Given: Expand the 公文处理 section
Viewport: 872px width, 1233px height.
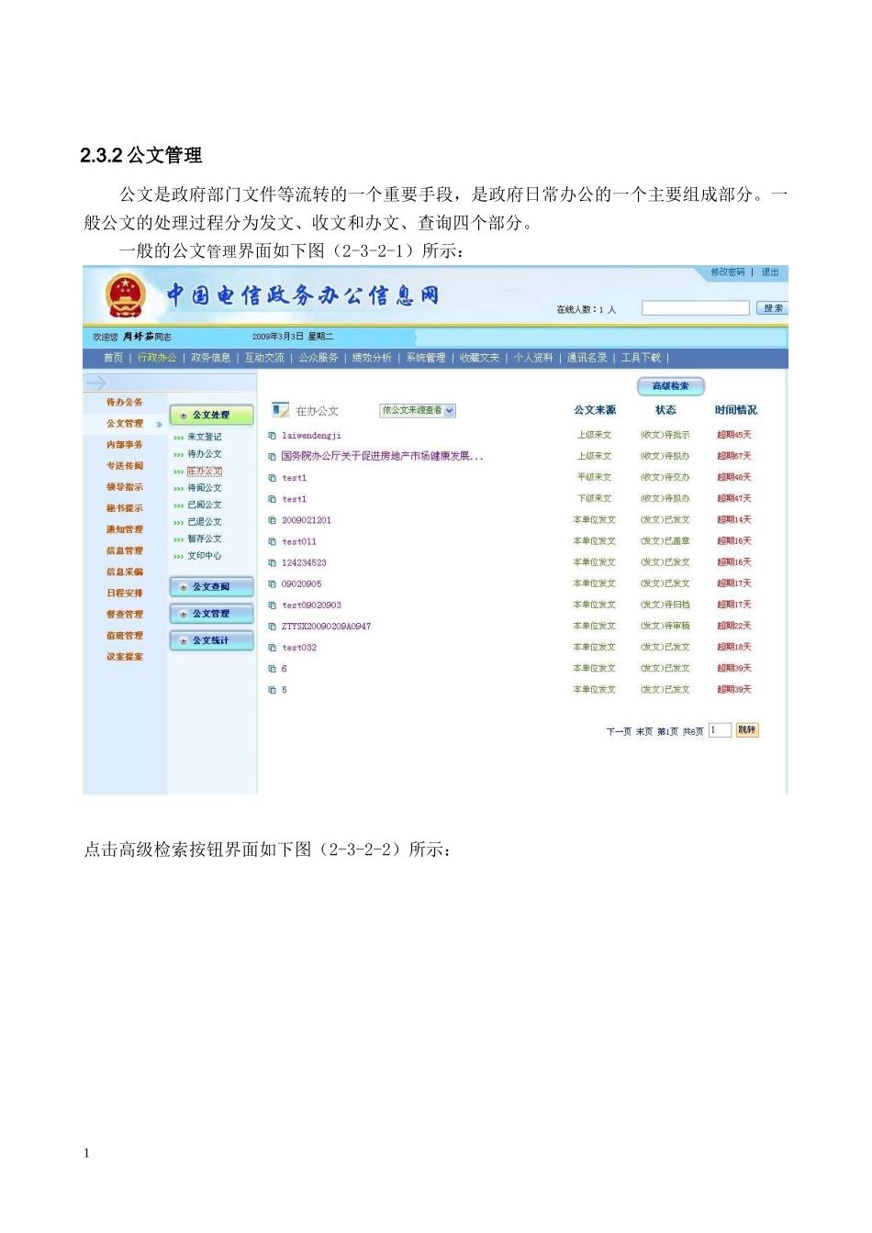Looking at the screenshot, I should pos(212,416).
